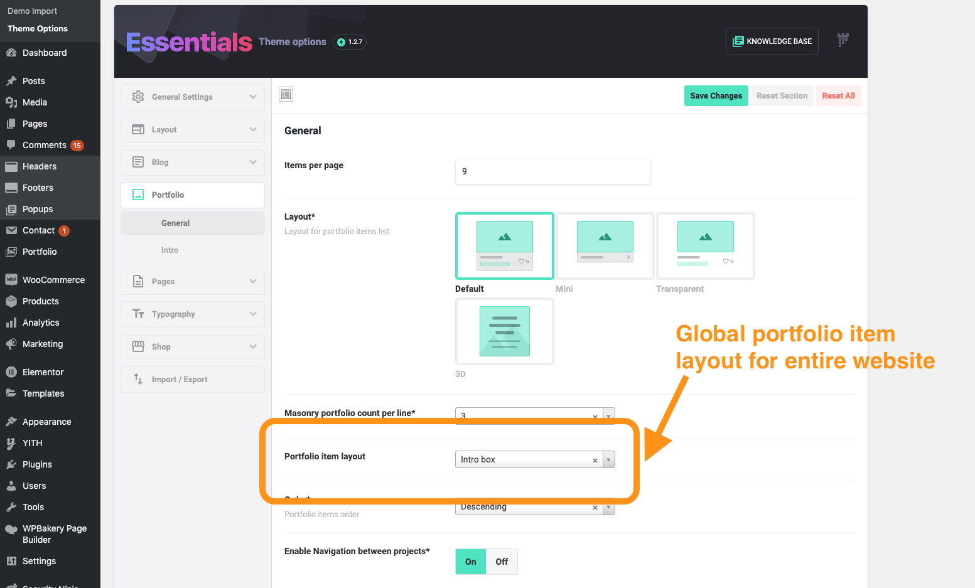Click the Pages icon in WordPress sidebar
Viewport: 975px width, 588px height.
pyautogui.click(x=11, y=124)
